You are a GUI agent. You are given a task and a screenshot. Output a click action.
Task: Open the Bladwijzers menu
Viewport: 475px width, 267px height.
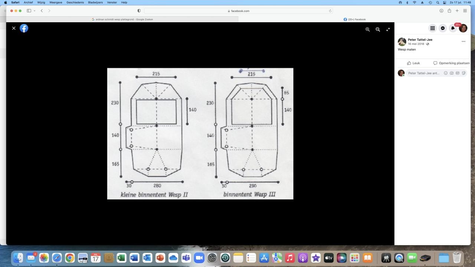(95, 2)
